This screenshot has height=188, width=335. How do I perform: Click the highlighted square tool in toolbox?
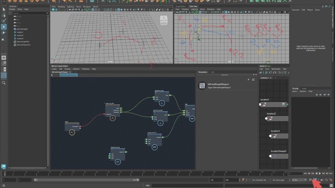tap(4, 27)
